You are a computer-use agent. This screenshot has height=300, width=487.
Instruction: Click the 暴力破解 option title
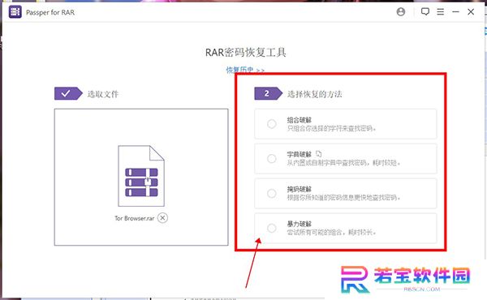299,224
